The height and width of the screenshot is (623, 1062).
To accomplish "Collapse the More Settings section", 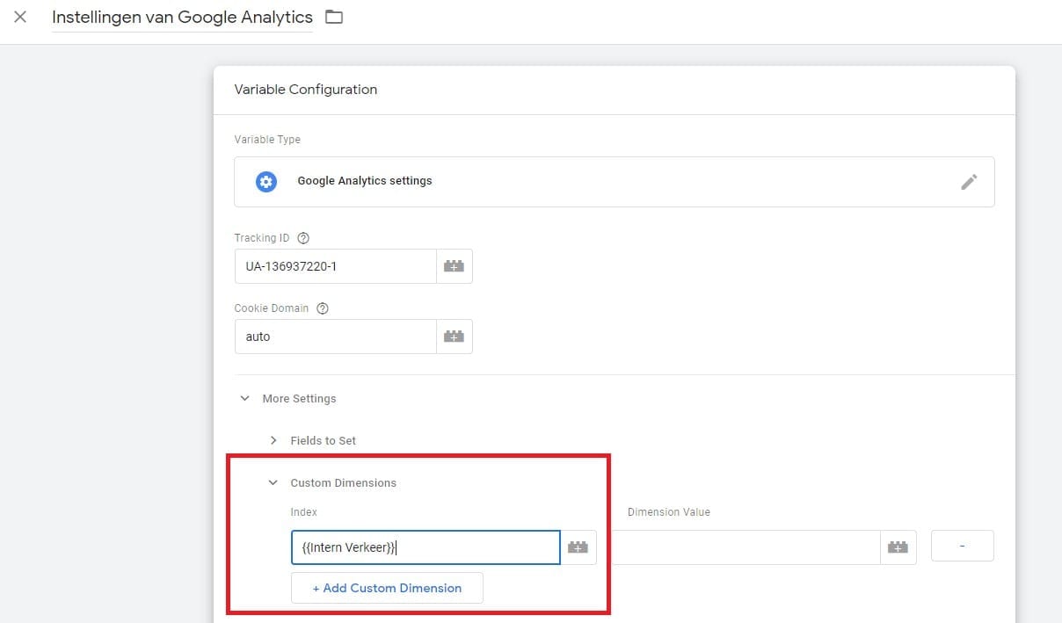I will pyautogui.click(x=244, y=398).
